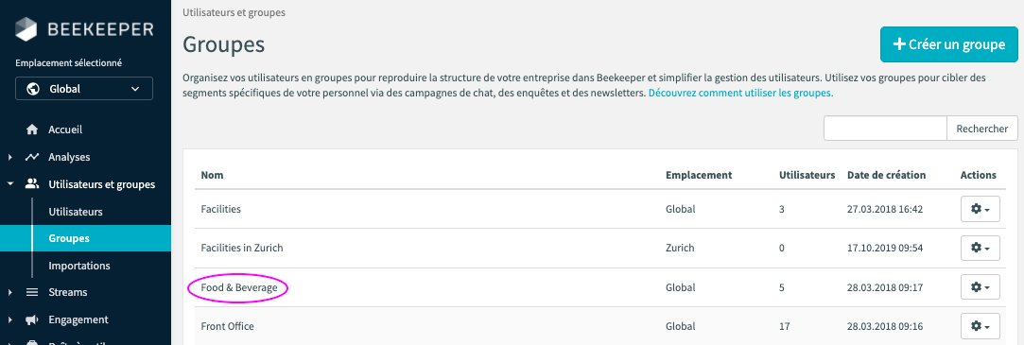Click the home icon beside Accueil
The width and height of the screenshot is (1024, 345).
click(32, 130)
